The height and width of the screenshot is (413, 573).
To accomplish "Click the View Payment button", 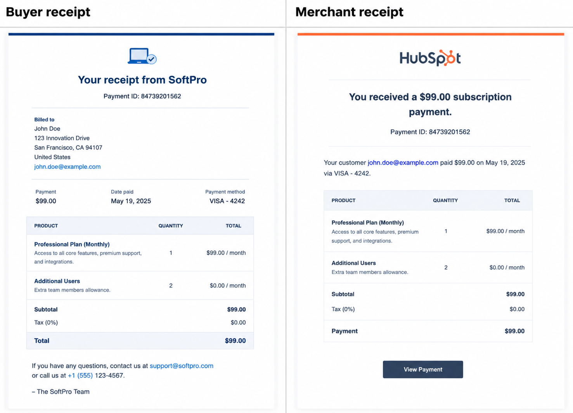I will (423, 370).
